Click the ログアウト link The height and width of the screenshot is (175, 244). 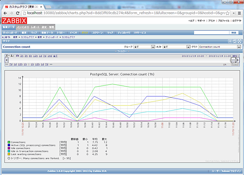237,20
